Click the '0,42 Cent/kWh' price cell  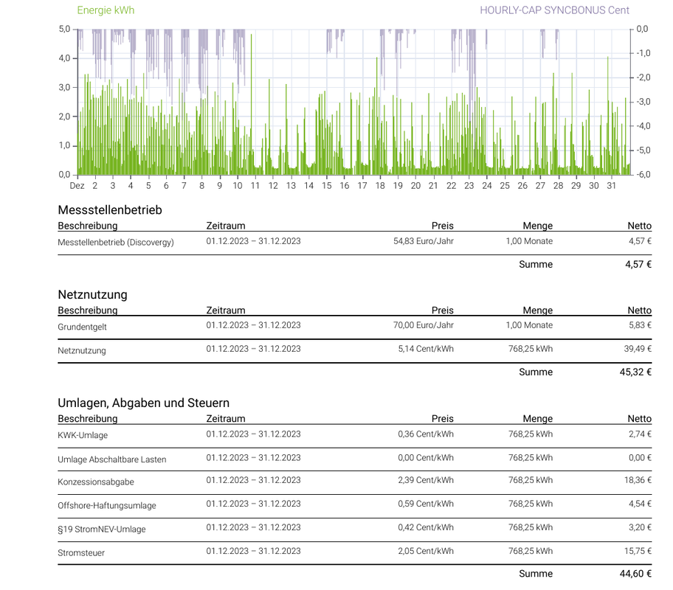426,527
